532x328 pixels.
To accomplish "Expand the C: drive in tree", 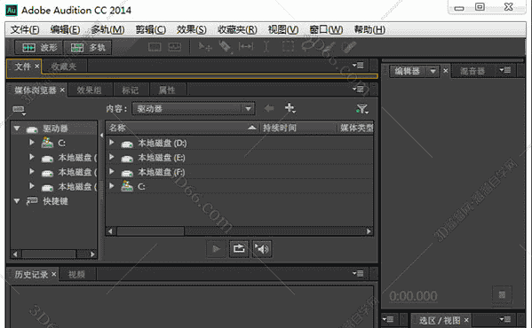I will 32,143.
